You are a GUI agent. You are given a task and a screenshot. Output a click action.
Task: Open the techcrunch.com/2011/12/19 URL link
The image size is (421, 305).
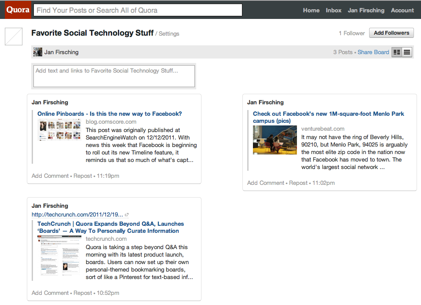77,214
